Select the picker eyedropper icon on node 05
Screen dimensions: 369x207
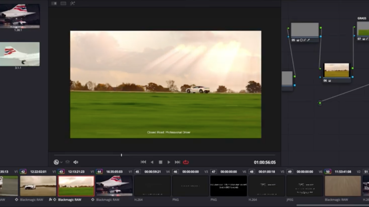click(x=308, y=40)
